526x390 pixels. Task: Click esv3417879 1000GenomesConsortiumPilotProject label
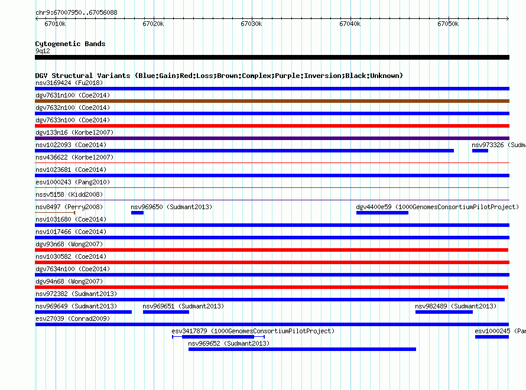(253, 331)
